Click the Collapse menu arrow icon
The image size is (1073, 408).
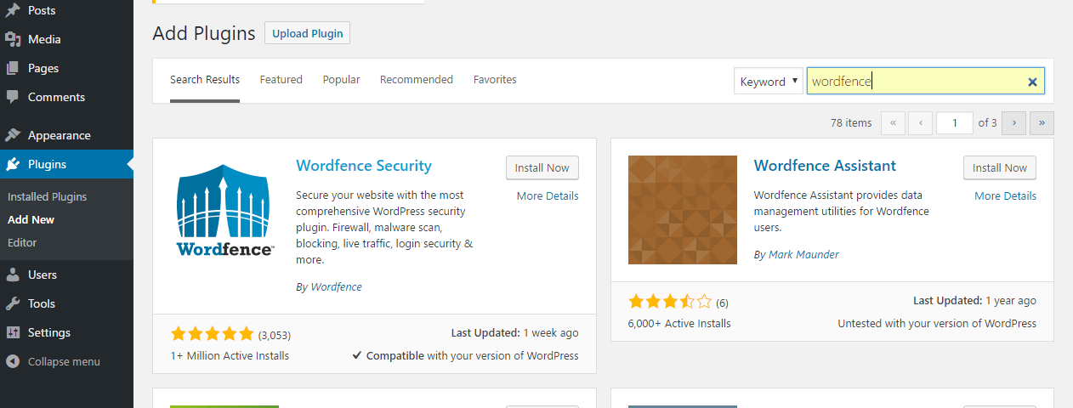coord(13,361)
